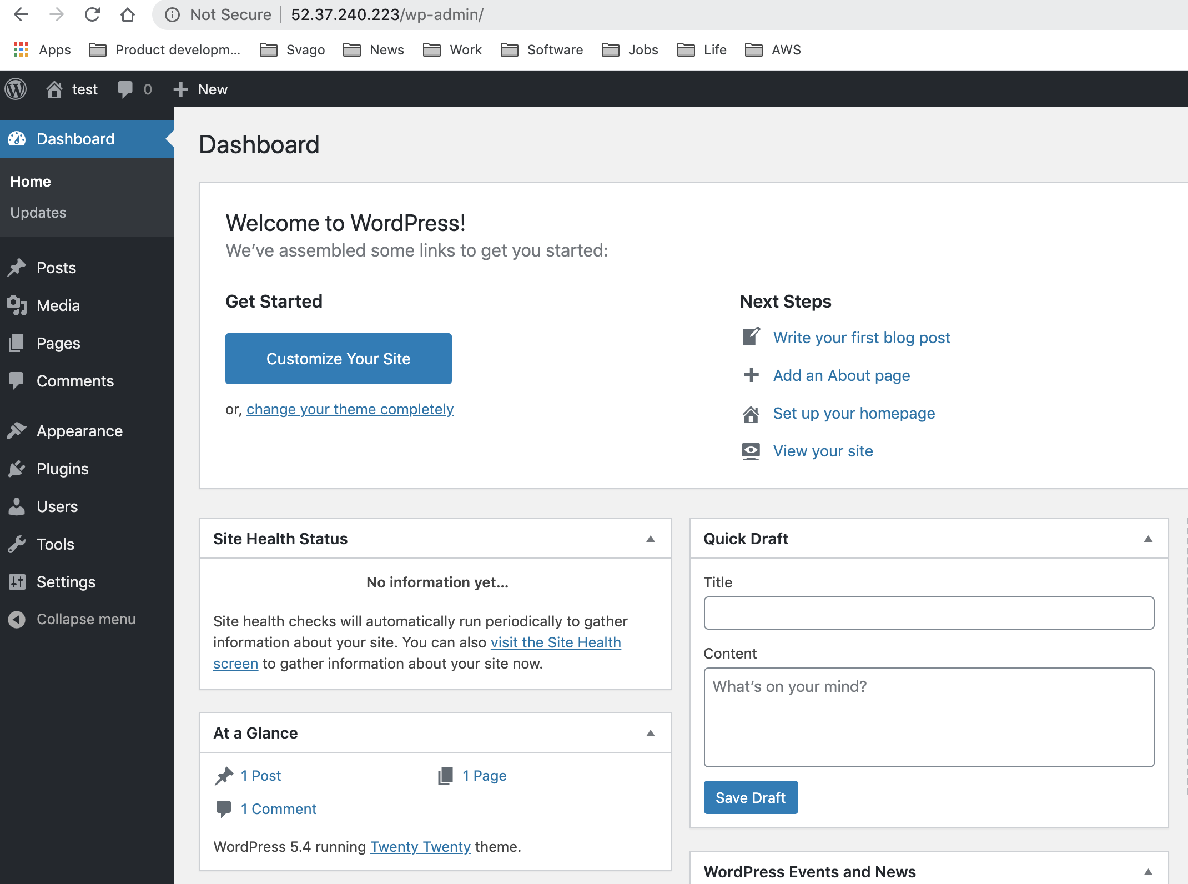The width and height of the screenshot is (1188, 884).
Task: Open the Plugins menu label
Action: 62,469
